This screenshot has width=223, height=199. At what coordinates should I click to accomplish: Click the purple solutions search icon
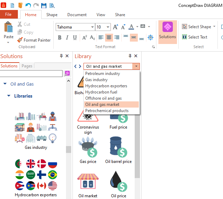coord(67,74)
